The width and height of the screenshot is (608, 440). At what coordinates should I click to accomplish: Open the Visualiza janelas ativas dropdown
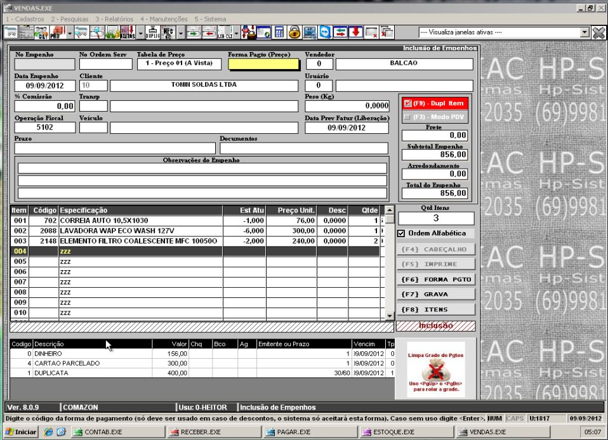click(585, 32)
